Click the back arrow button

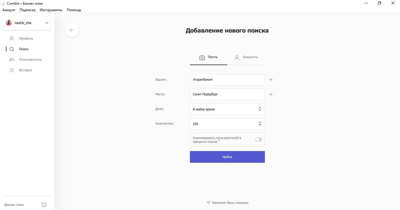point(72,30)
